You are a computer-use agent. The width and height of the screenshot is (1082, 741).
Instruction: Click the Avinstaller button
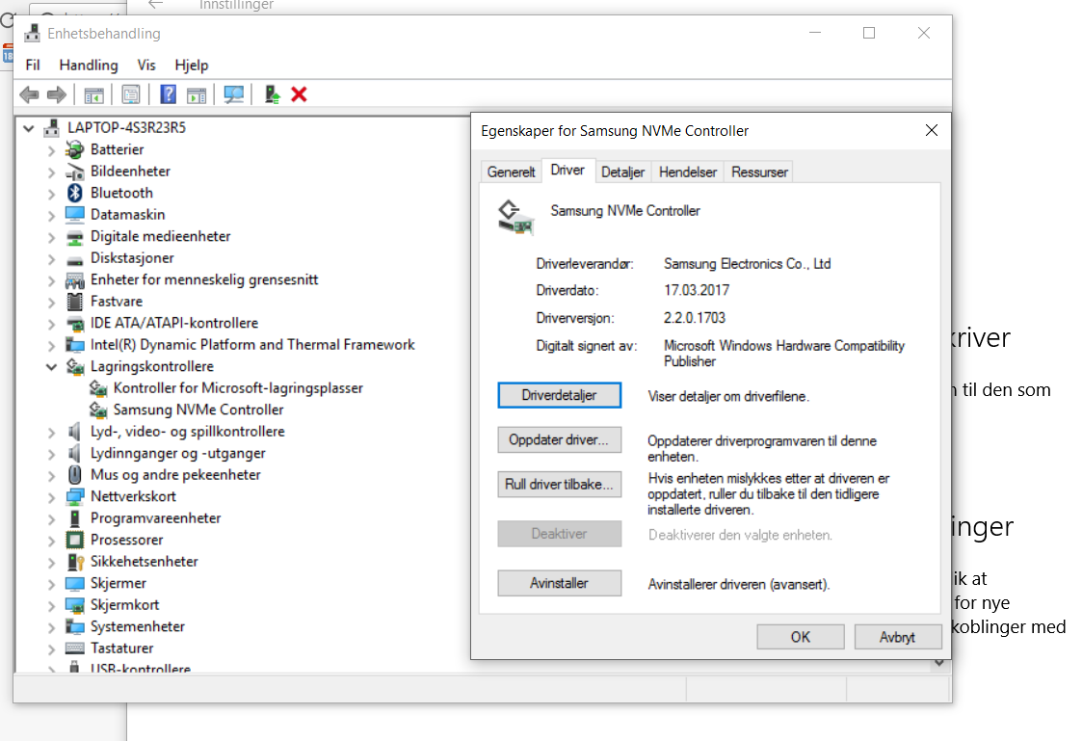(x=559, y=583)
